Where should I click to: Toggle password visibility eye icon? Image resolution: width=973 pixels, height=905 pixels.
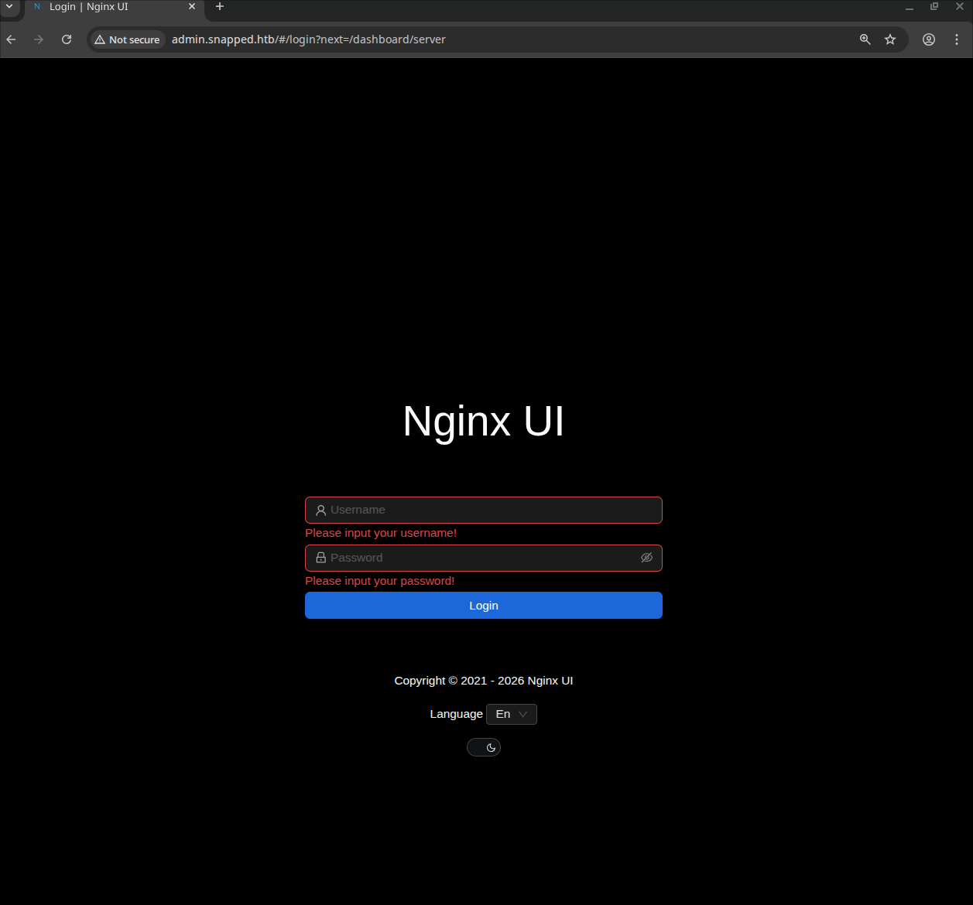tap(646, 558)
